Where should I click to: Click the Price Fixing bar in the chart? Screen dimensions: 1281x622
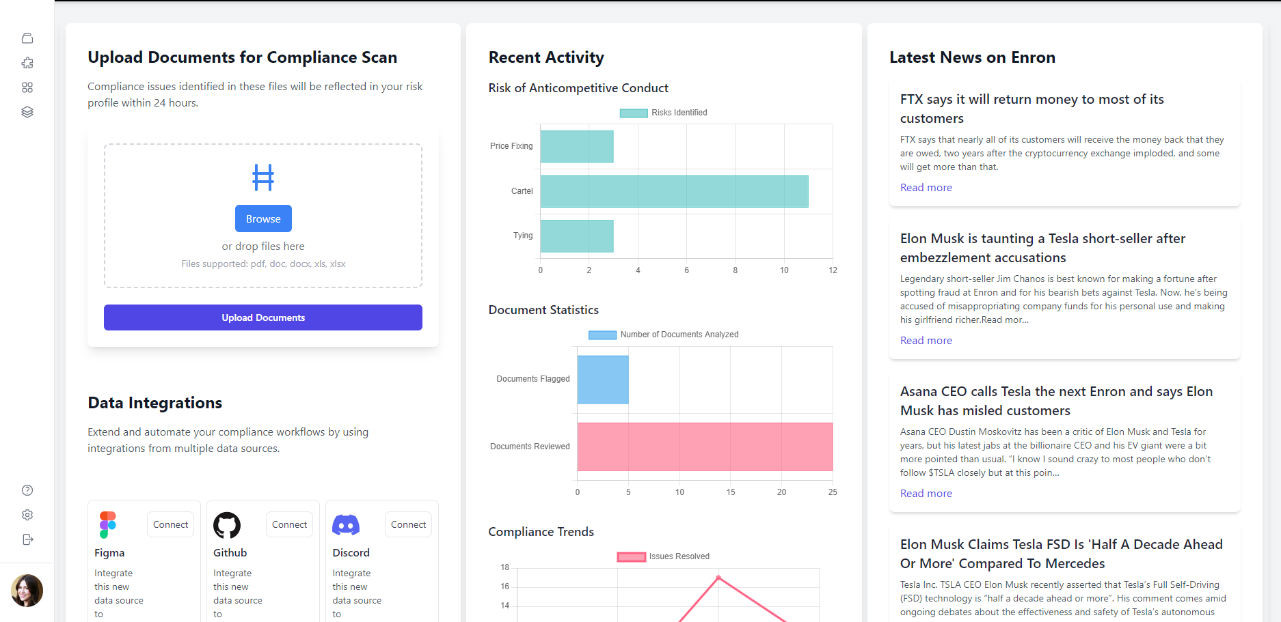coord(577,146)
